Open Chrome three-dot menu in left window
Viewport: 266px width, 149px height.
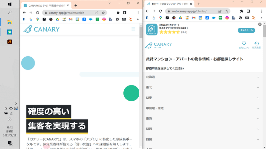click(x=138, y=13)
